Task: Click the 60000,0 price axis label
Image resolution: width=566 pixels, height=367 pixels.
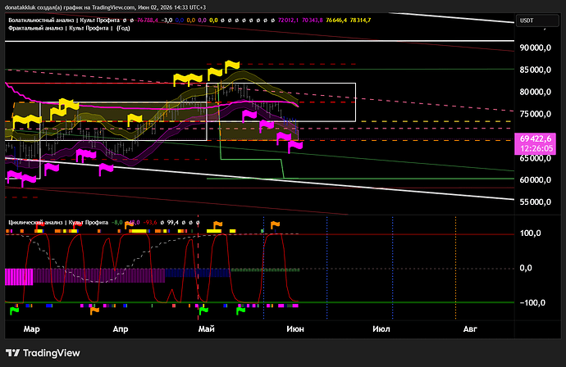Action: pos(536,180)
